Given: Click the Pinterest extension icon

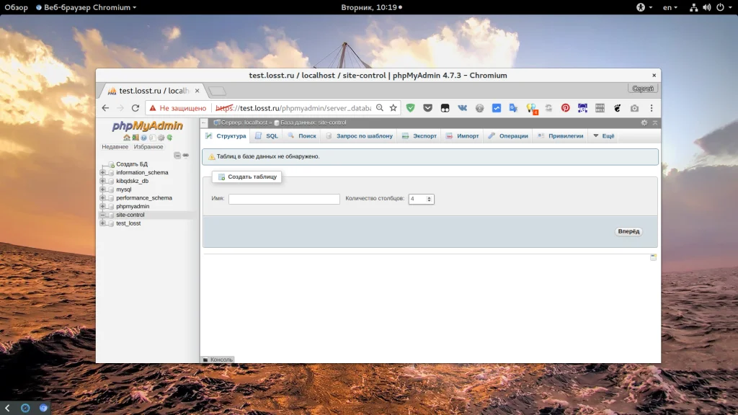Looking at the screenshot, I should (x=565, y=108).
